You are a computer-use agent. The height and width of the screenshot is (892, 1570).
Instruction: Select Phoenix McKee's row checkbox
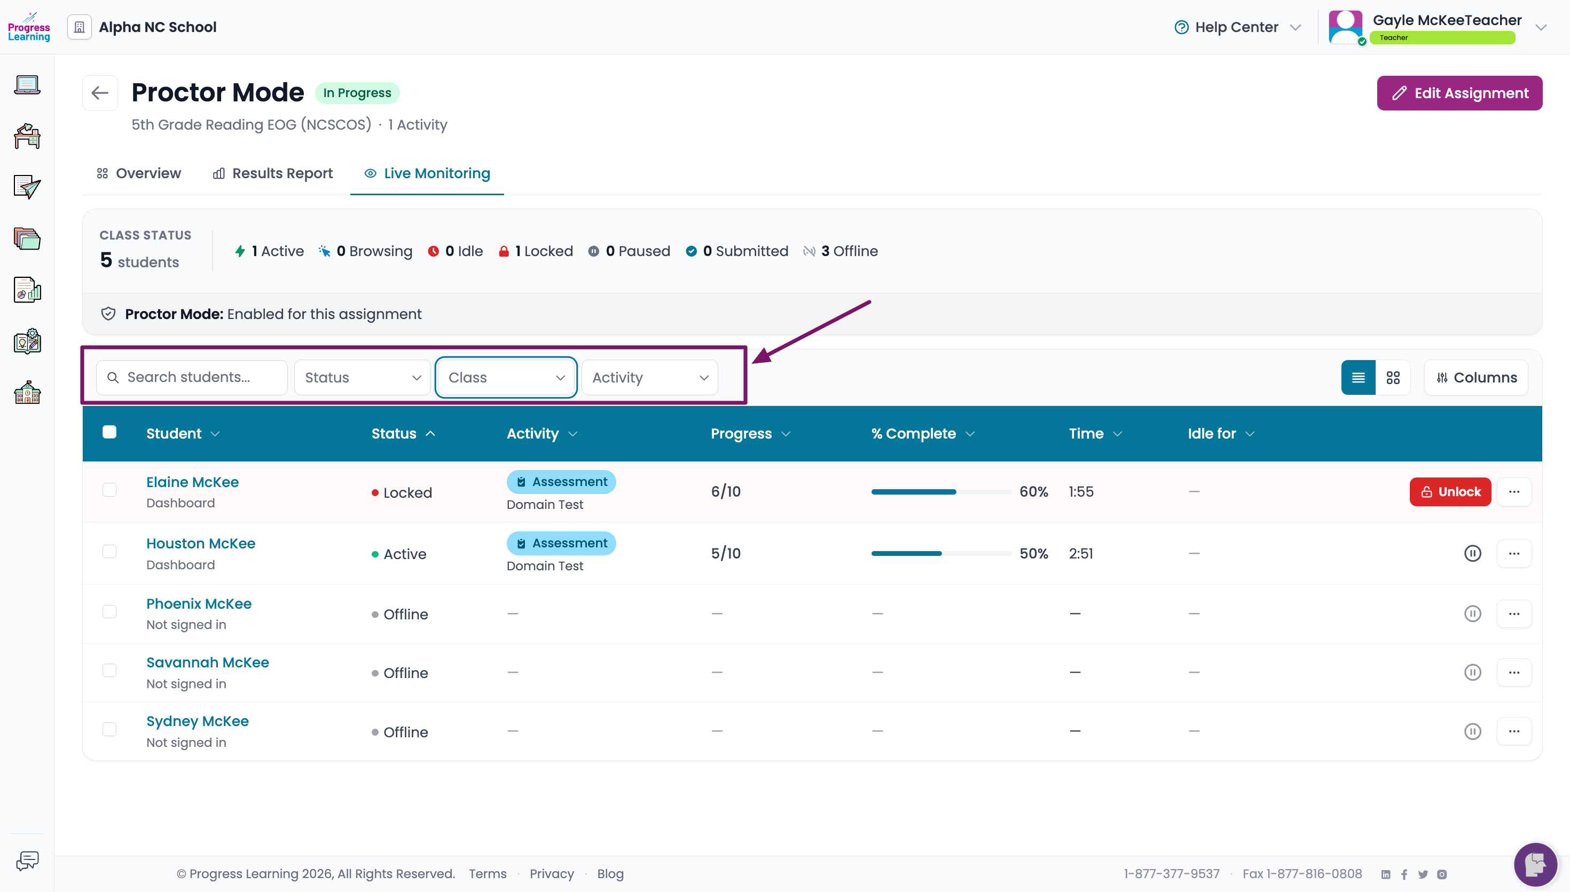[109, 612]
